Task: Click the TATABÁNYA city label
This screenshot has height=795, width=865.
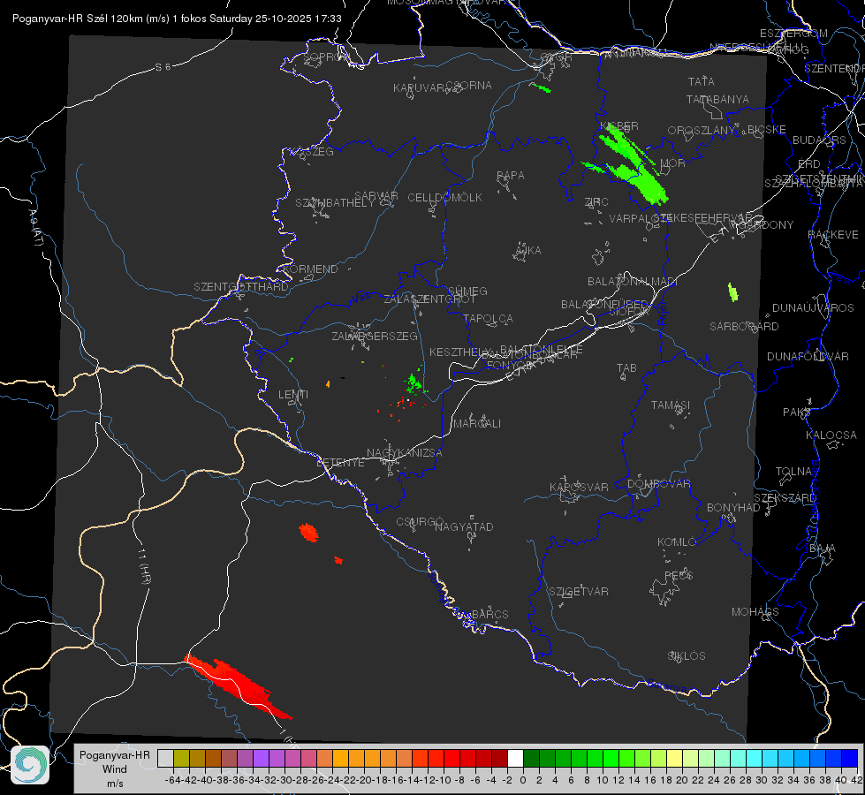Action: click(717, 99)
